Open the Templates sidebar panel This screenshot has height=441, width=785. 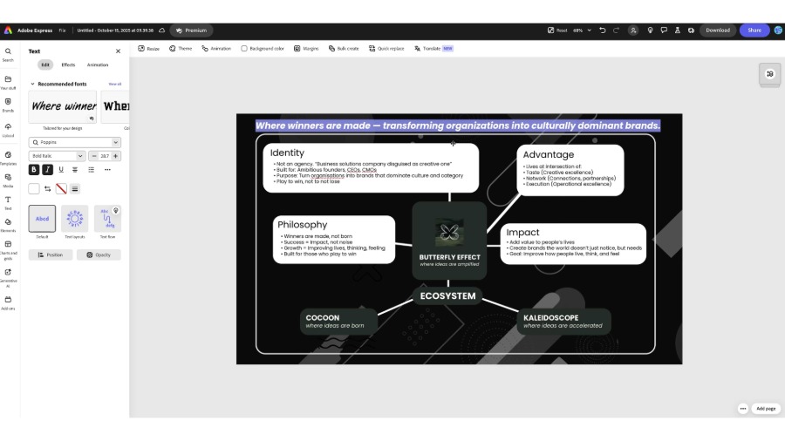pos(8,158)
